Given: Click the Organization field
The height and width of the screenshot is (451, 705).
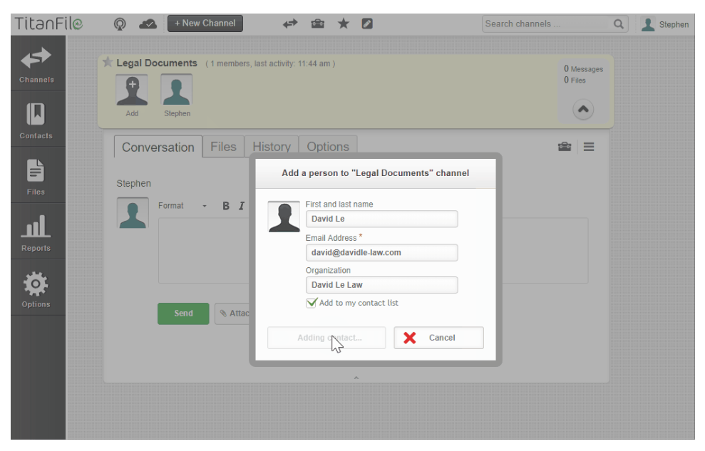Looking at the screenshot, I should click(x=381, y=285).
